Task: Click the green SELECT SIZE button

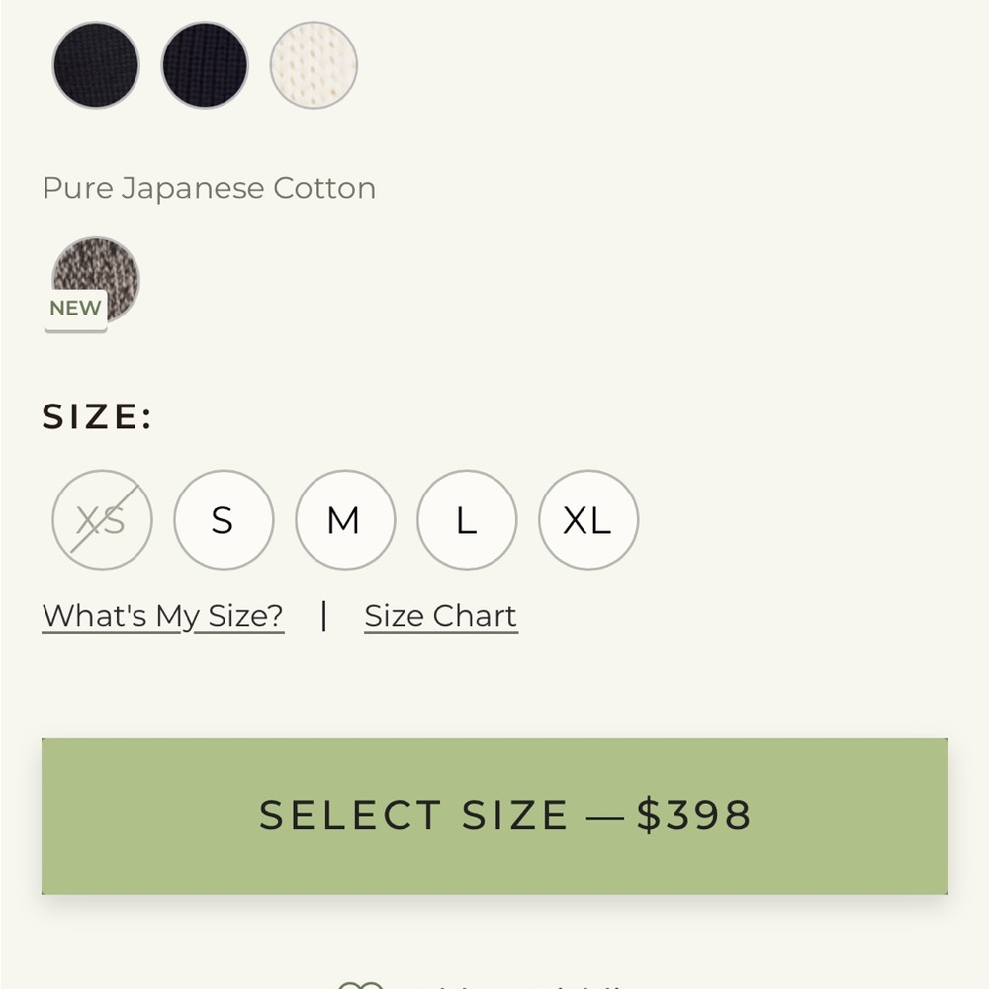Action: 494,816
